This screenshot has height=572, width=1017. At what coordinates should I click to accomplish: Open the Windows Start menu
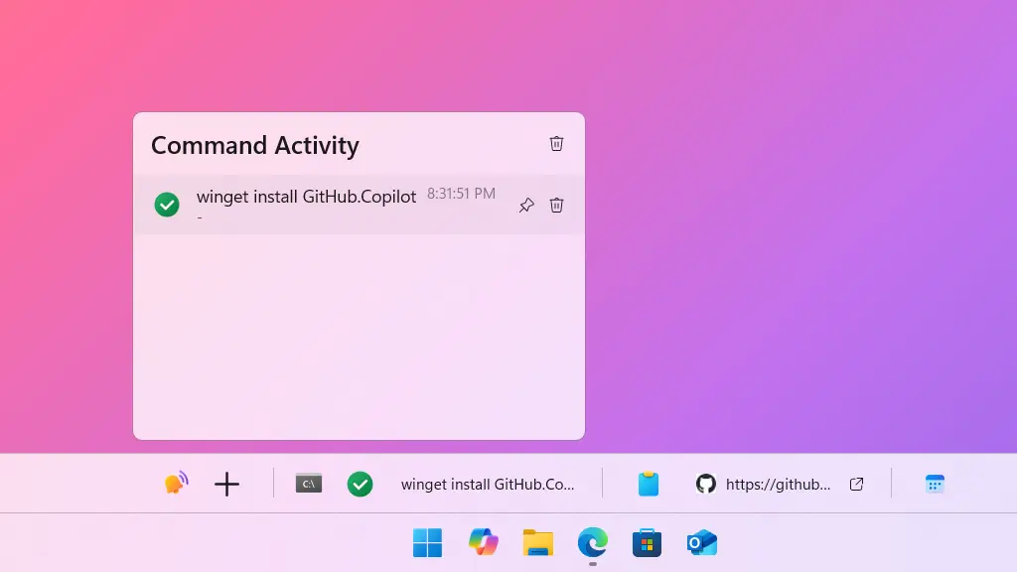click(427, 543)
